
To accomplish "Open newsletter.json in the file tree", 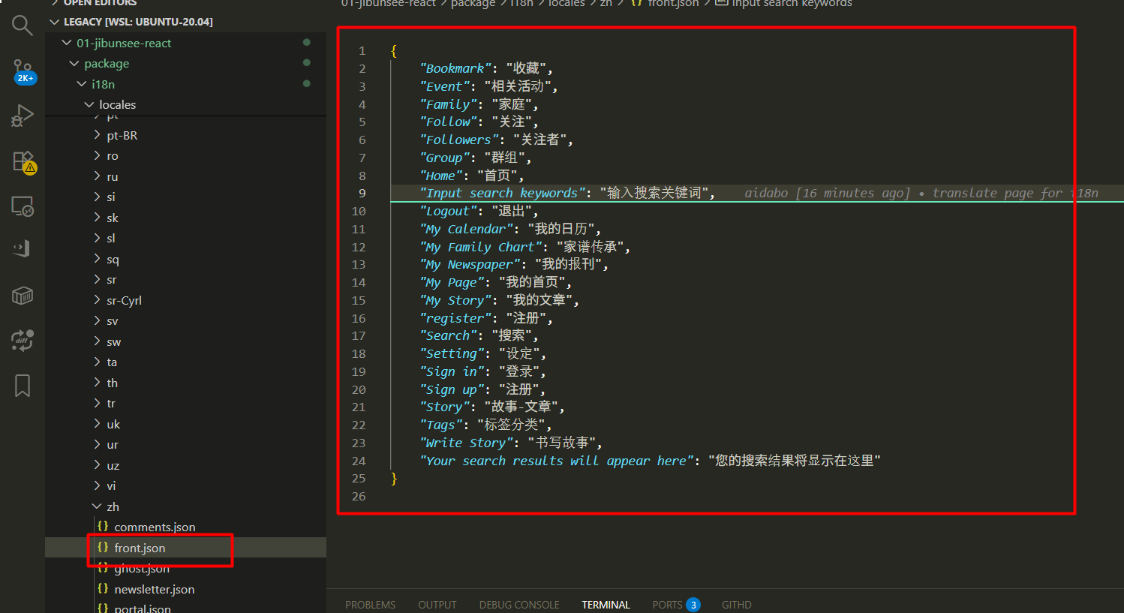I will point(154,590).
